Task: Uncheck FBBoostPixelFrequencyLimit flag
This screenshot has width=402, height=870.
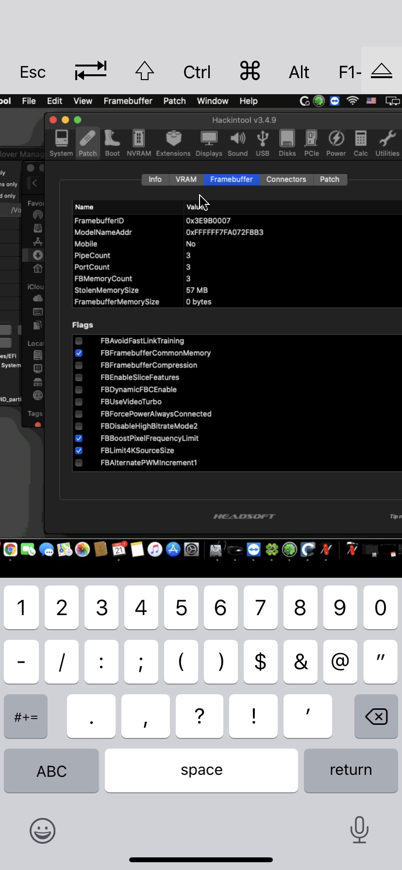Action: coord(79,438)
